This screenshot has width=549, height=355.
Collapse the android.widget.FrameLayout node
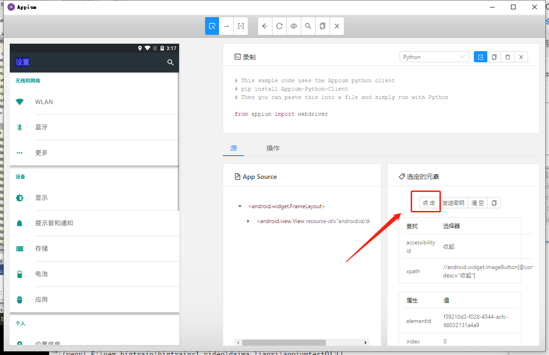[240, 206]
